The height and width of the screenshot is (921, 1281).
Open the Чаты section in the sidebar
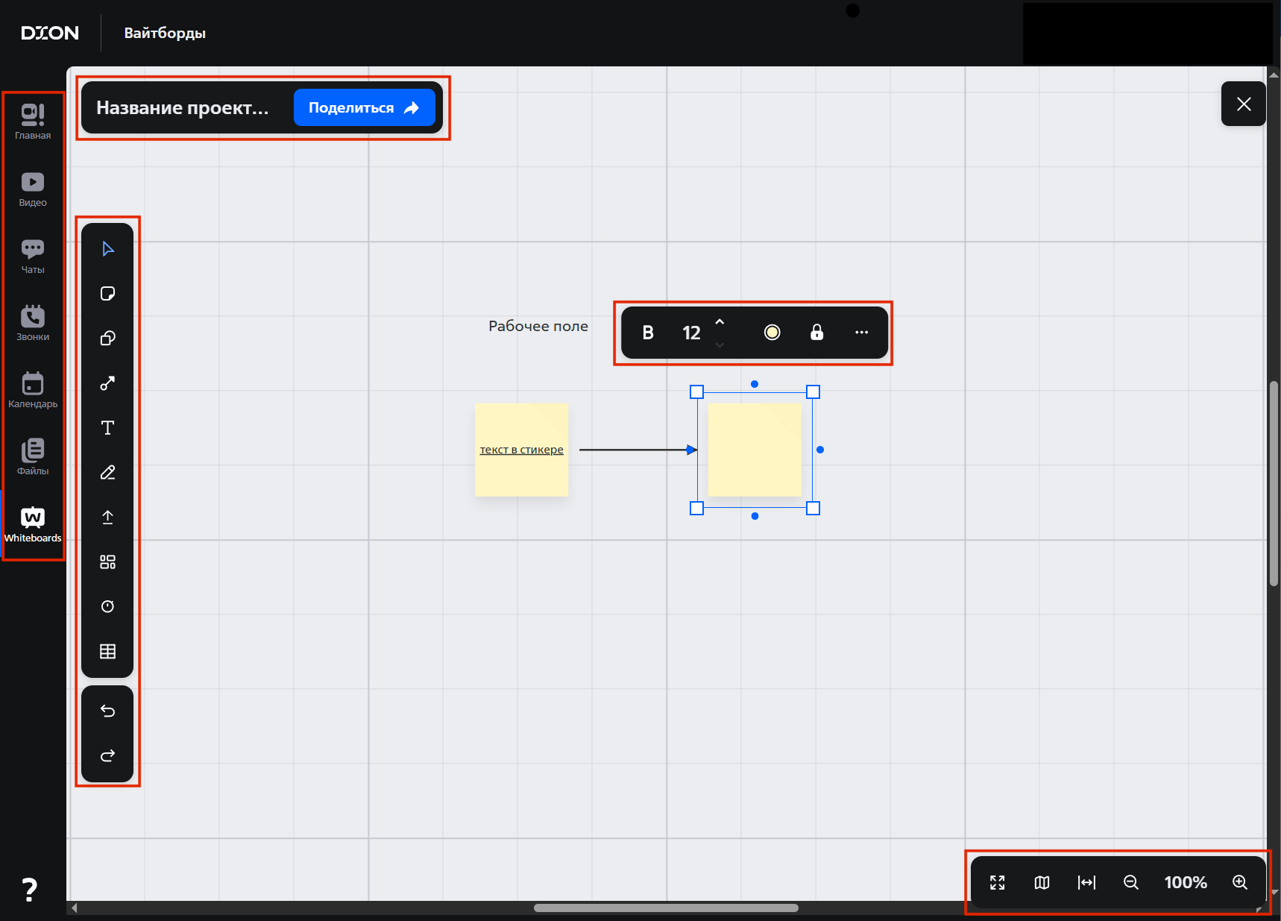click(x=33, y=257)
